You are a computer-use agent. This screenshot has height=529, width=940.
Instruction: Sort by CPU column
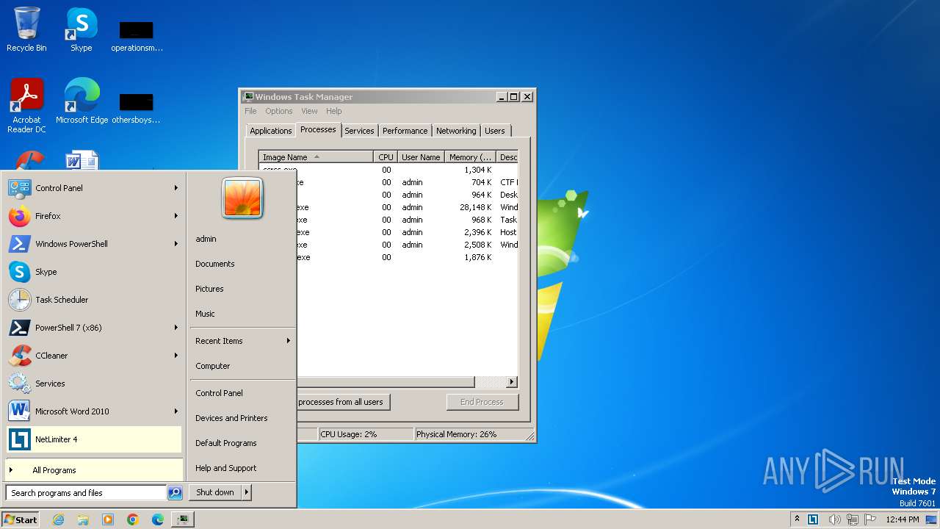click(x=386, y=157)
